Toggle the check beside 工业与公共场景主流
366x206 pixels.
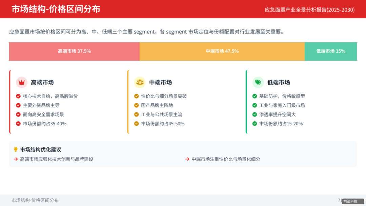tap(136, 114)
